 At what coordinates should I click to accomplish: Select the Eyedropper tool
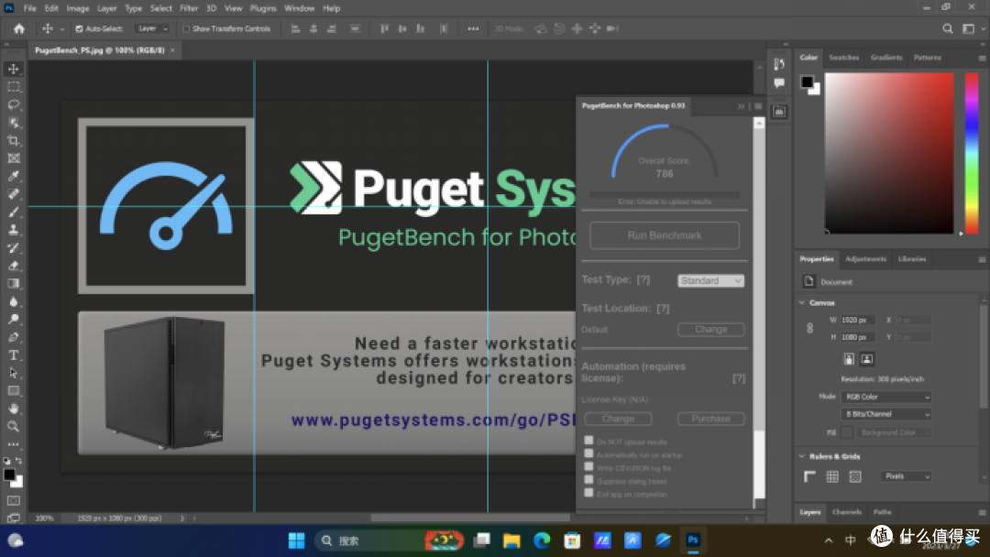click(13, 176)
